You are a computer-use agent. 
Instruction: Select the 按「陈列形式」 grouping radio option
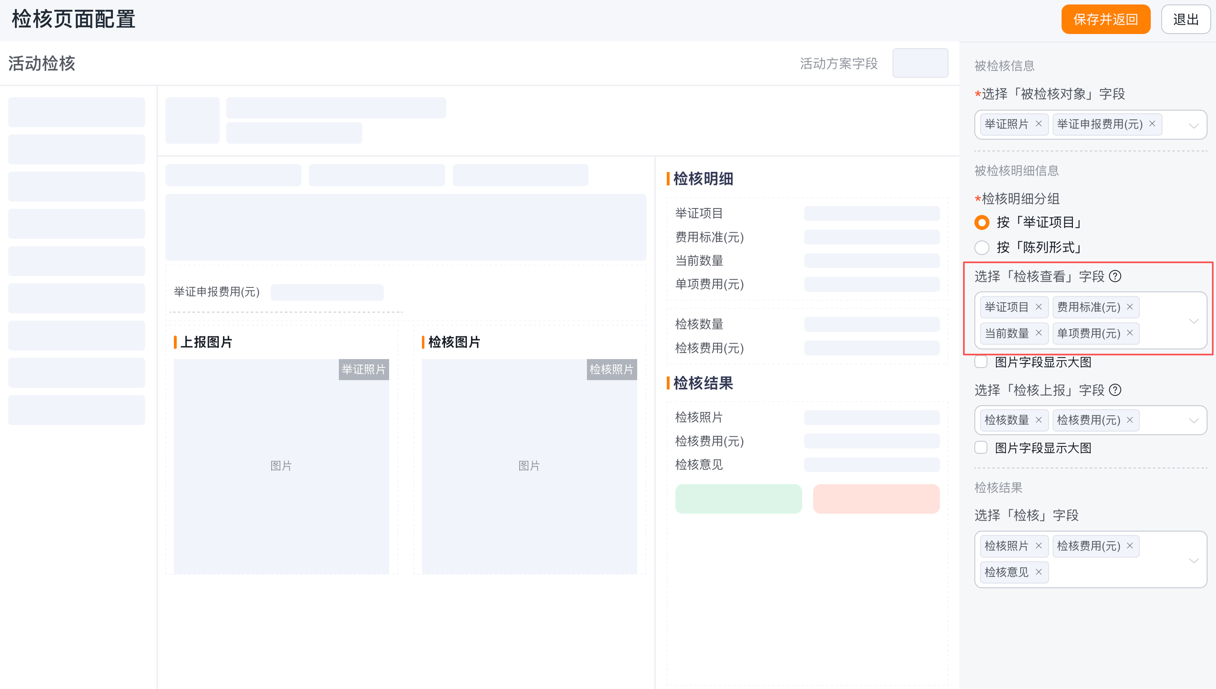pyautogui.click(x=982, y=247)
